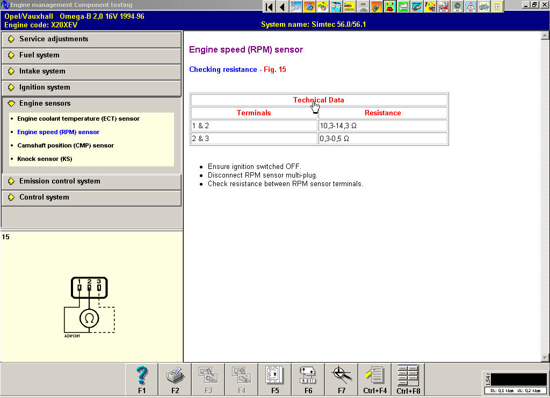
Task: Select Knock sensor (KS) item
Action: (45, 159)
